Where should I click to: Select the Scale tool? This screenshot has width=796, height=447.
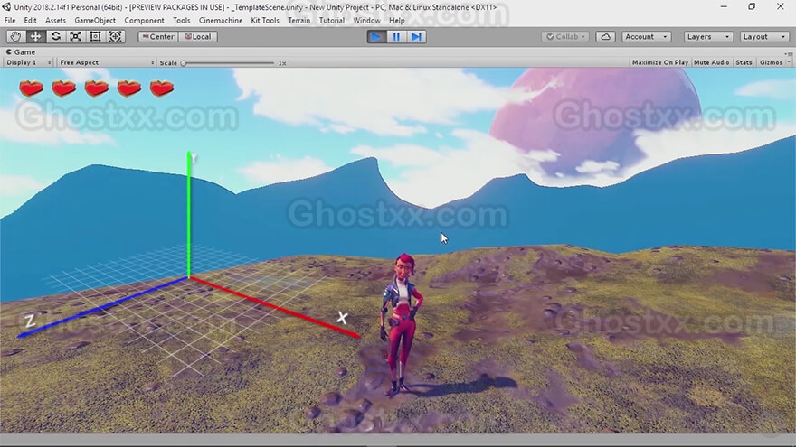click(75, 36)
